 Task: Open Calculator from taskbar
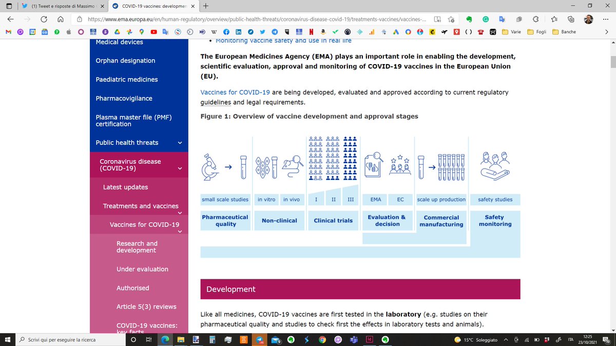click(211, 339)
